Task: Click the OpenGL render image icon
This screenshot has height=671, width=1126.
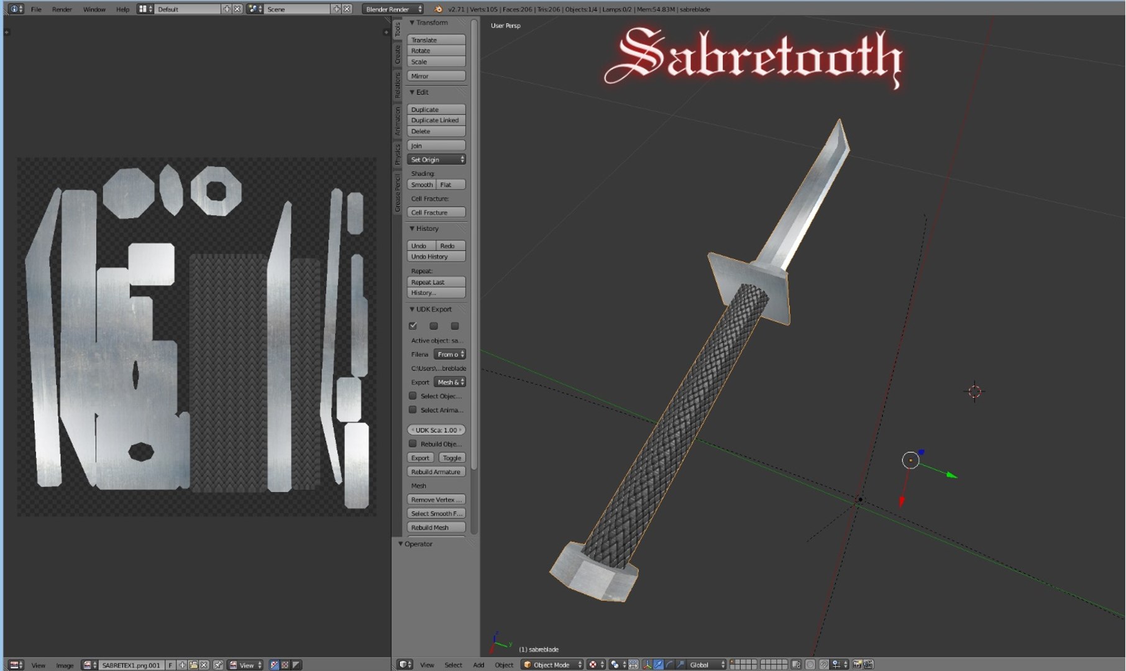Action: 857,665
